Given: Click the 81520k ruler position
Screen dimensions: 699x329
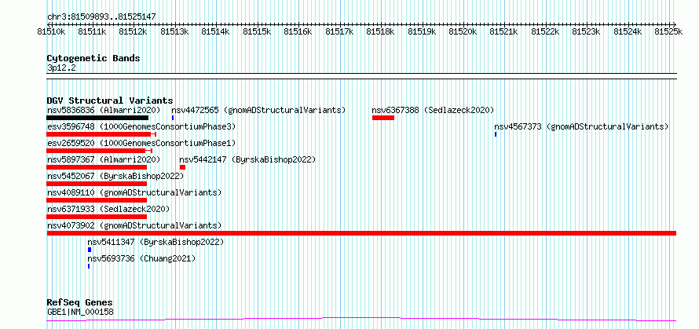Looking at the screenshot, I should [463, 31].
